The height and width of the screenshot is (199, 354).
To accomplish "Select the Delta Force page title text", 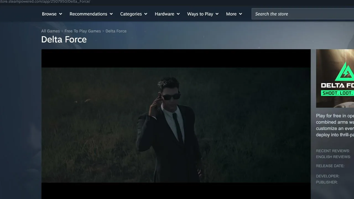I will click(64, 40).
